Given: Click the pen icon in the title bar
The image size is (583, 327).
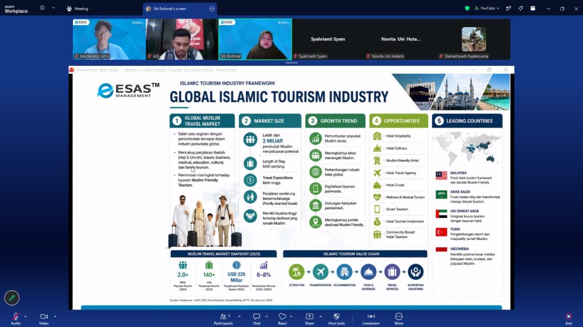Looking at the screenshot, I should click(x=508, y=8).
